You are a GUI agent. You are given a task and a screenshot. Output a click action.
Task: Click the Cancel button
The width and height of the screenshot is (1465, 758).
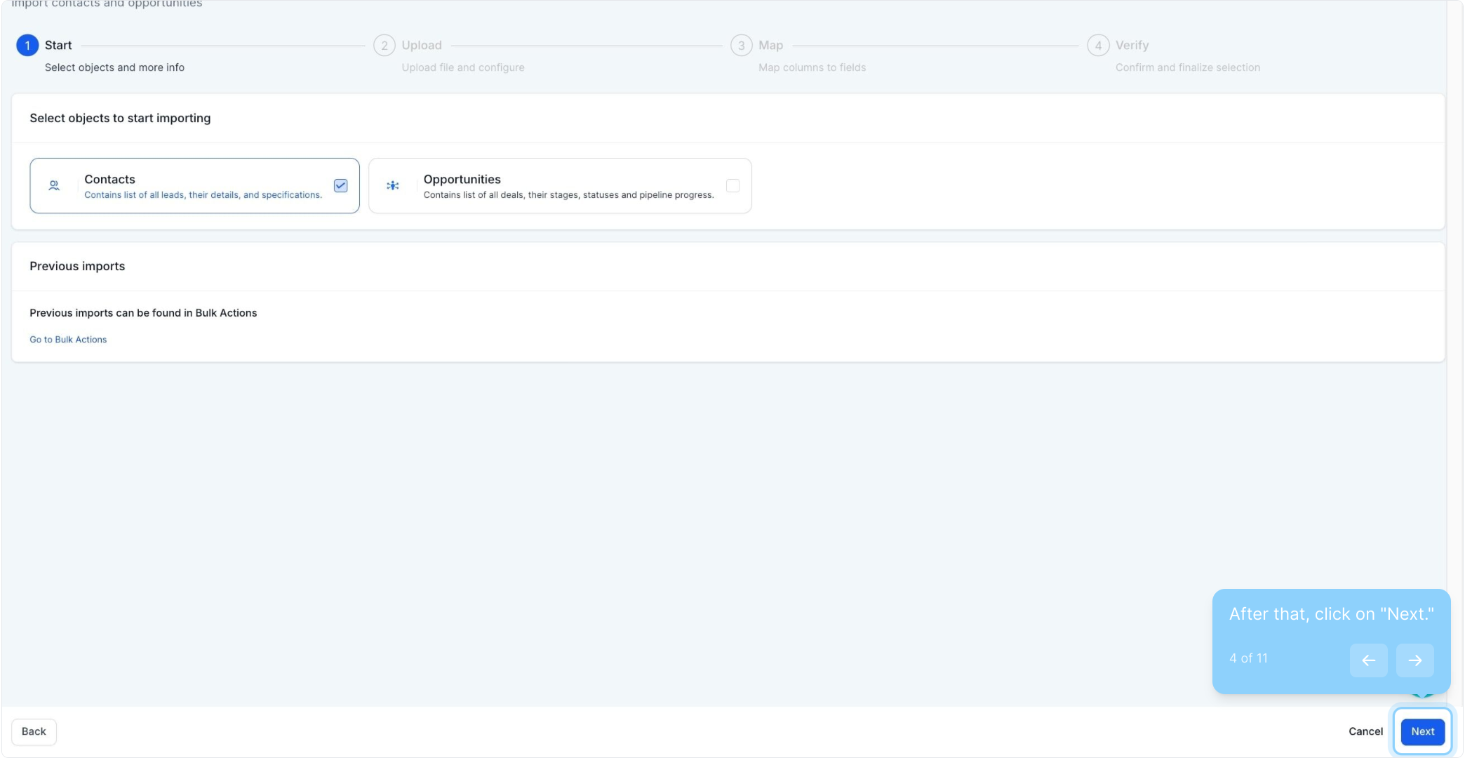click(1365, 731)
